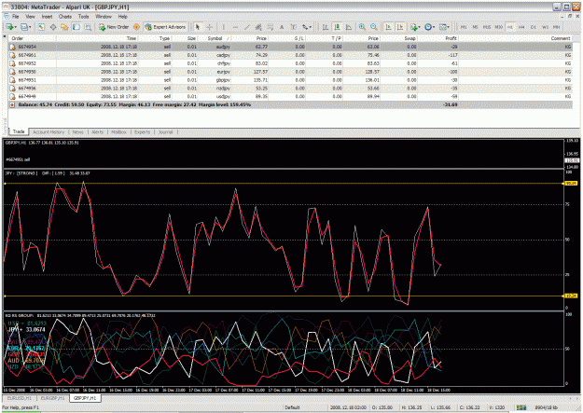Select the Equidistant Channel tool
This screenshot has width=583, height=413.
tap(258, 27)
